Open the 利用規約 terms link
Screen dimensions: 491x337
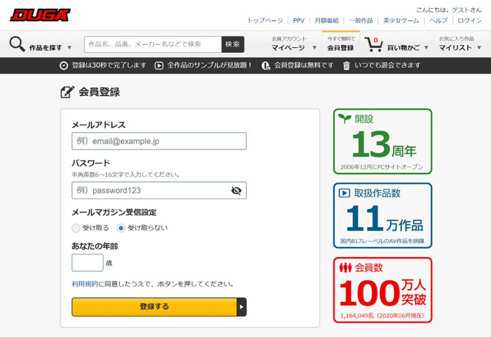85,284
